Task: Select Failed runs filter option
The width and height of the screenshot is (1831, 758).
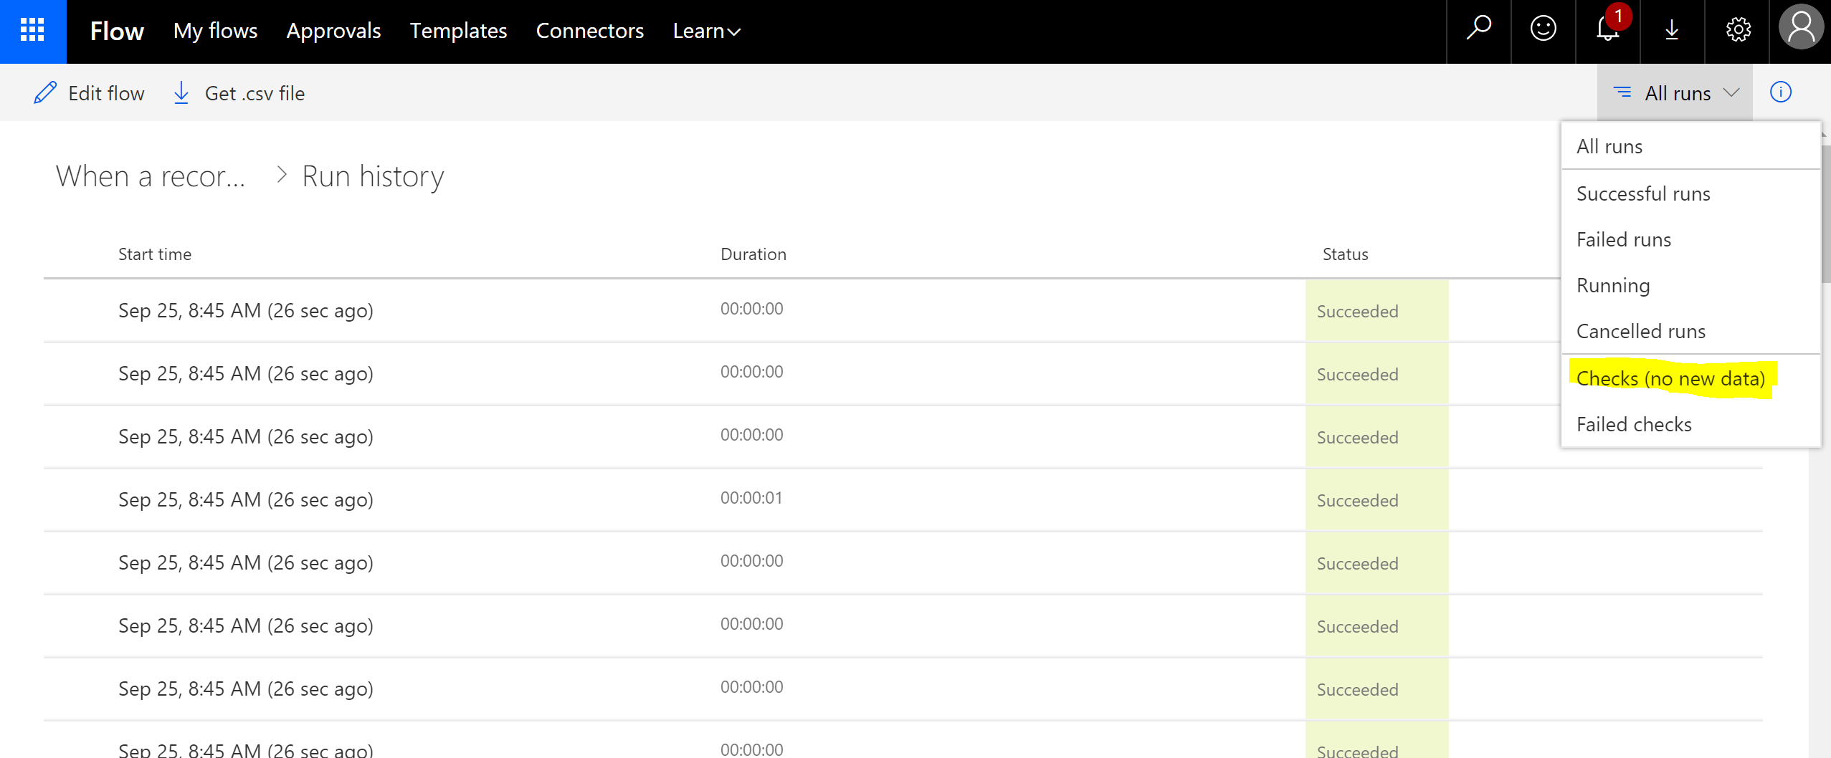Action: pos(1623,239)
